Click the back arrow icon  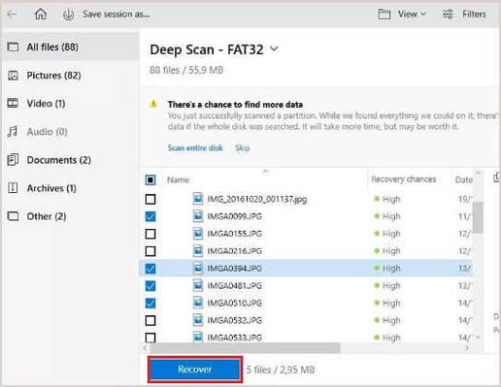coord(13,14)
